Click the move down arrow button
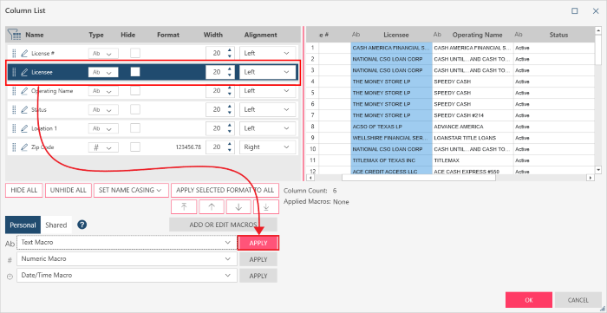The width and height of the screenshot is (607, 313). 238,206
